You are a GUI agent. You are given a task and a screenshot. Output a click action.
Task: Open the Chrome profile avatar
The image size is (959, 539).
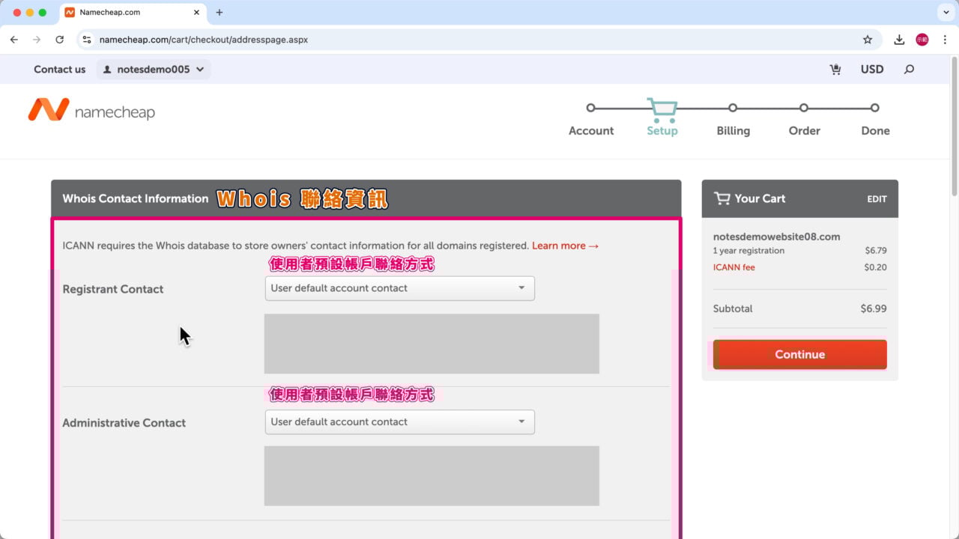click(x=922, y=40)
